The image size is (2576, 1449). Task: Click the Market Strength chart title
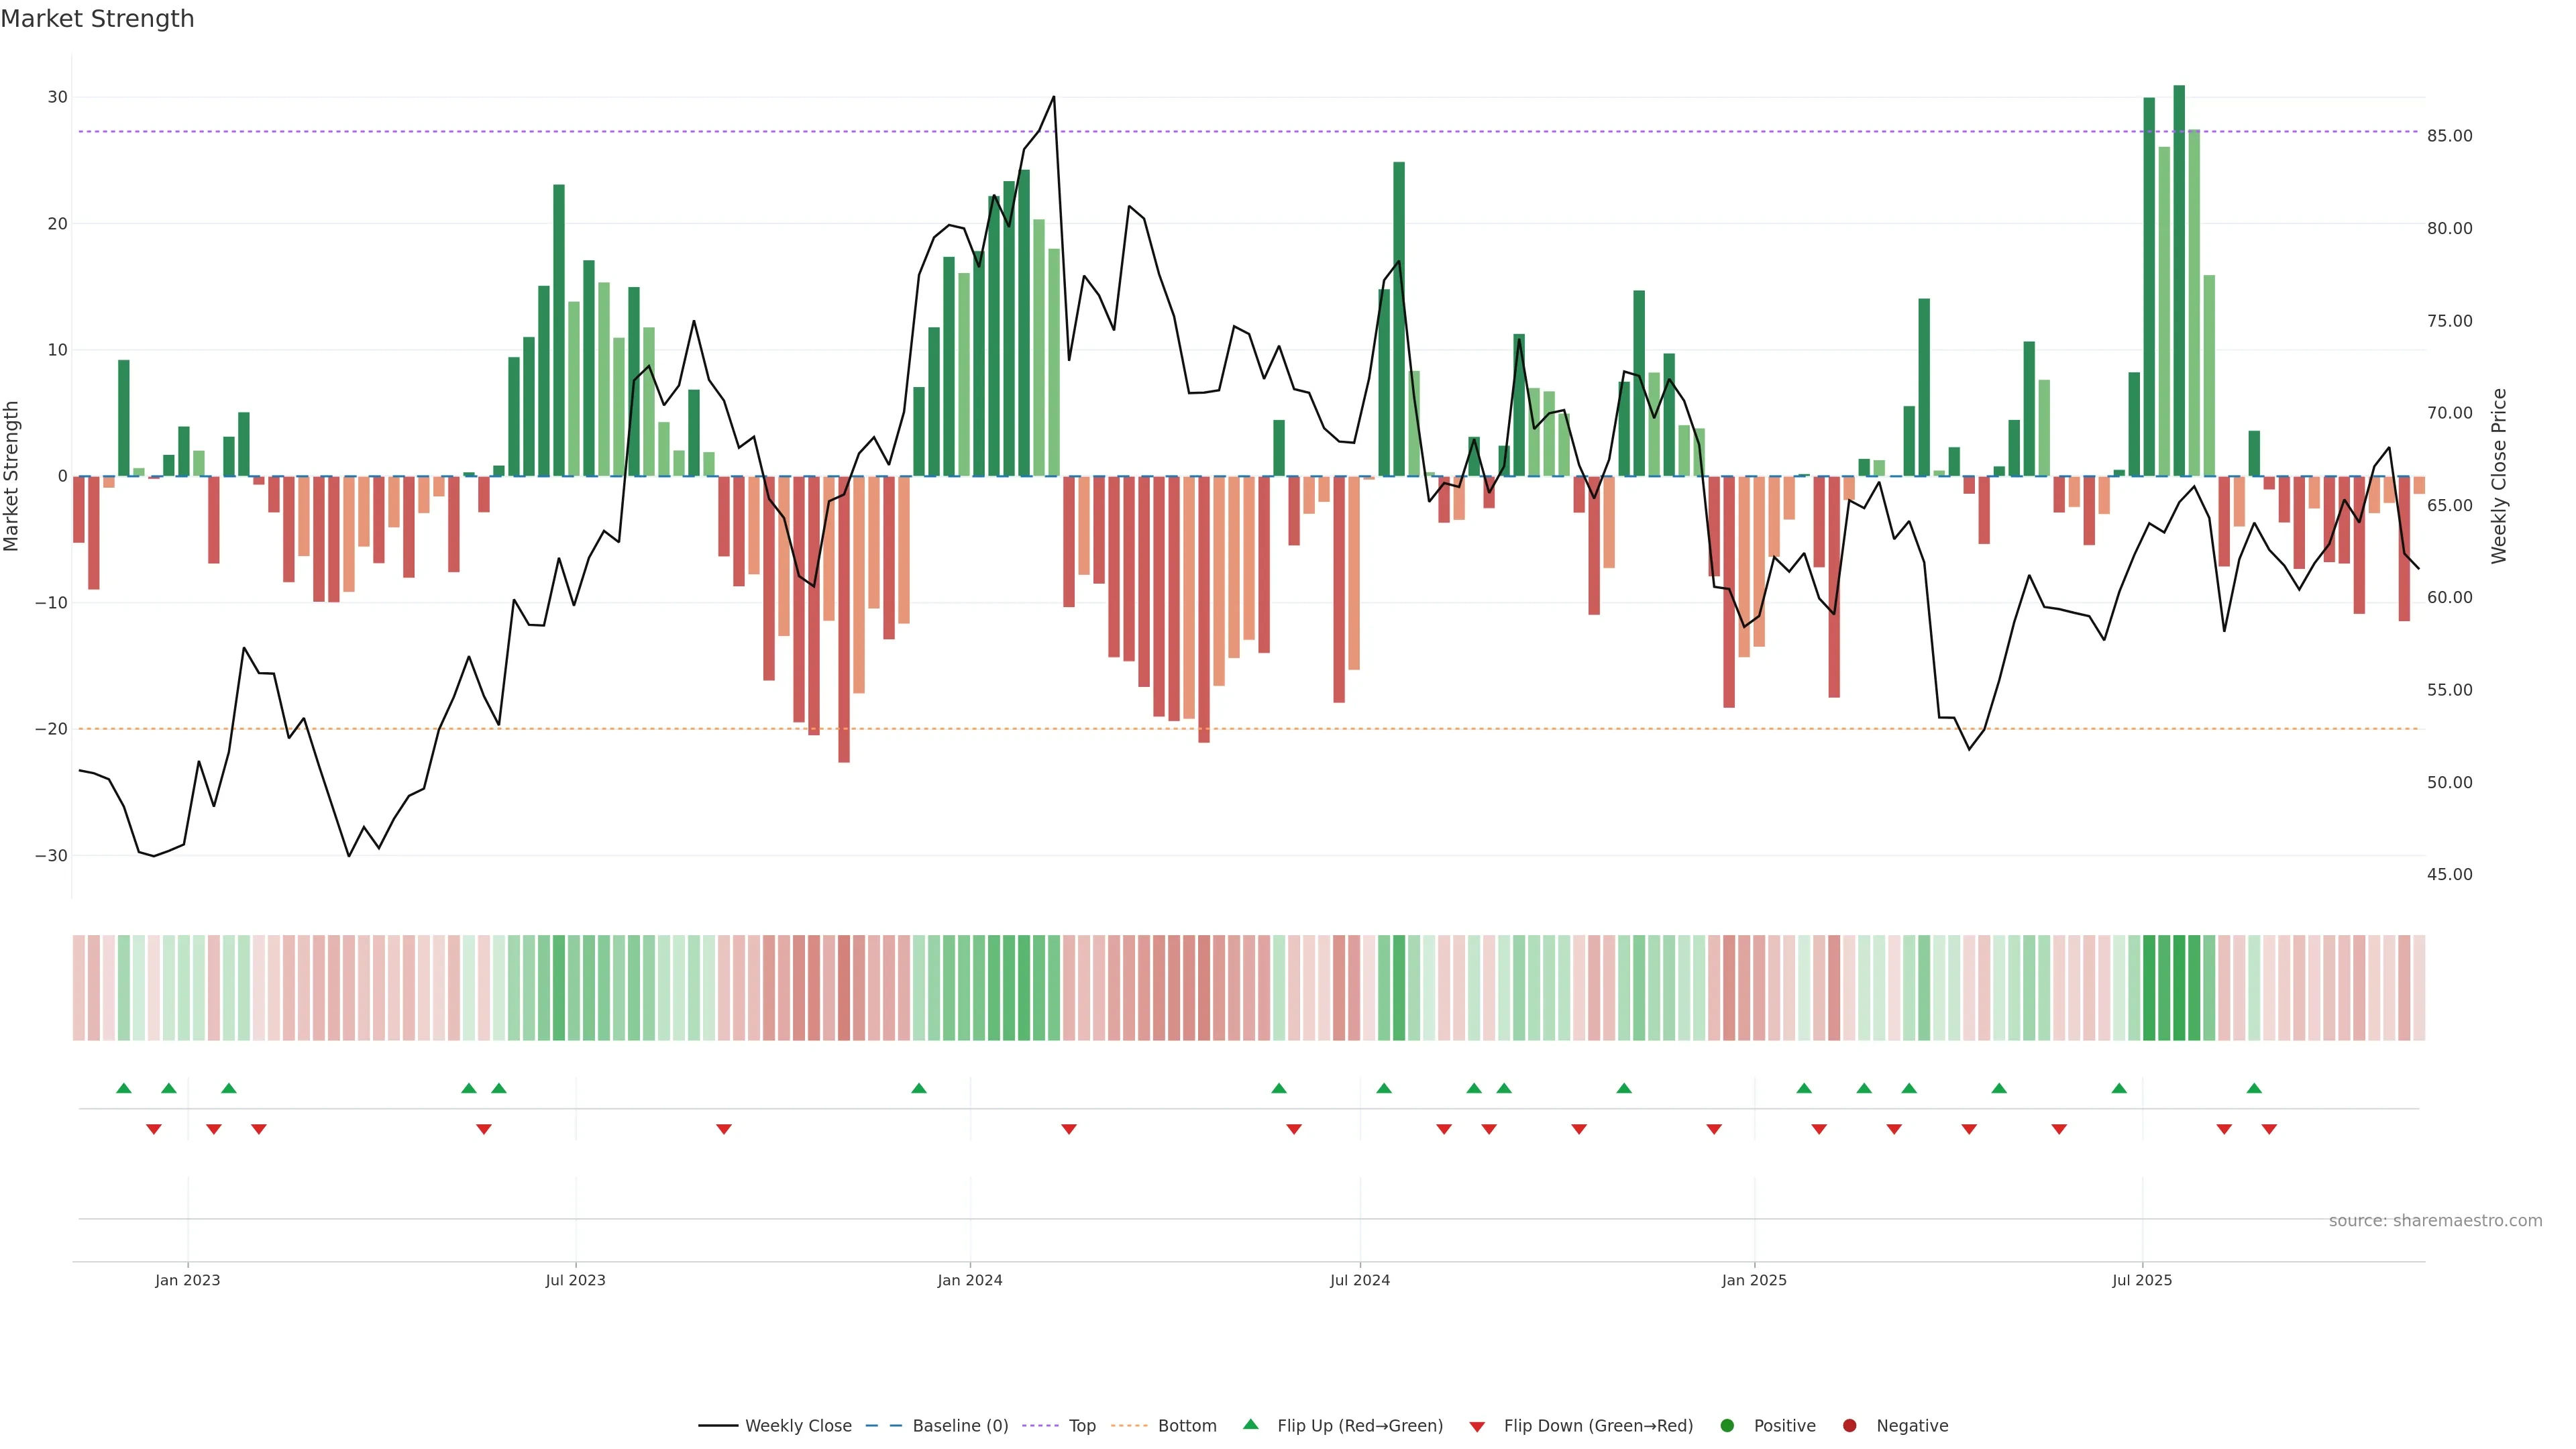97,19
